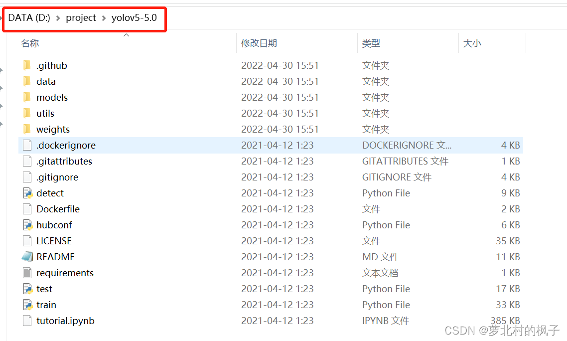This screenshot has height=341, width=567.
Task: Select the detect Python file icon
Action: point(27,193)
